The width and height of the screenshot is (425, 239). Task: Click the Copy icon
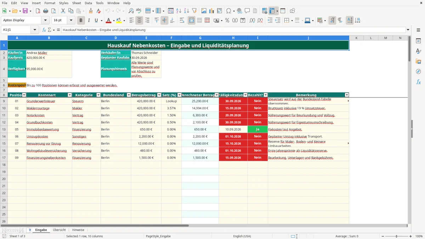pyautogui.click(x=70, y=11)
